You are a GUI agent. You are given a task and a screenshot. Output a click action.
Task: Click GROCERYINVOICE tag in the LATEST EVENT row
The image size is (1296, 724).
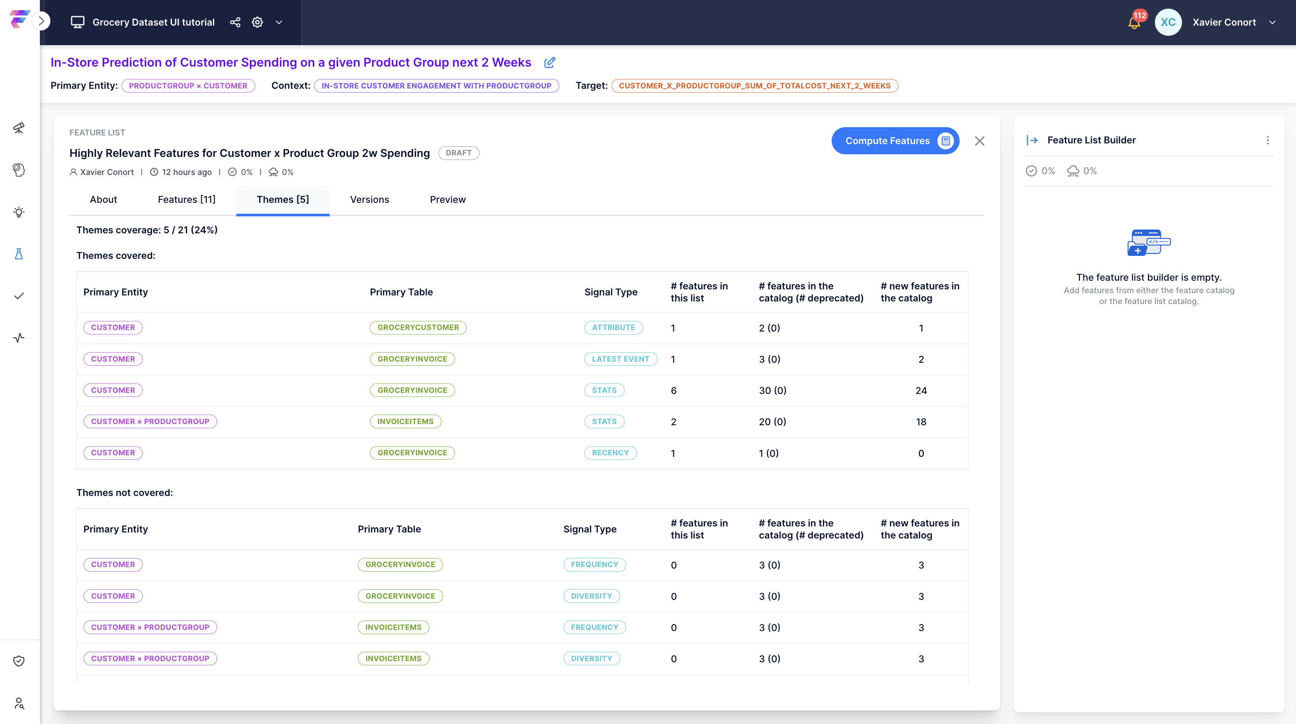coord(412,359)
